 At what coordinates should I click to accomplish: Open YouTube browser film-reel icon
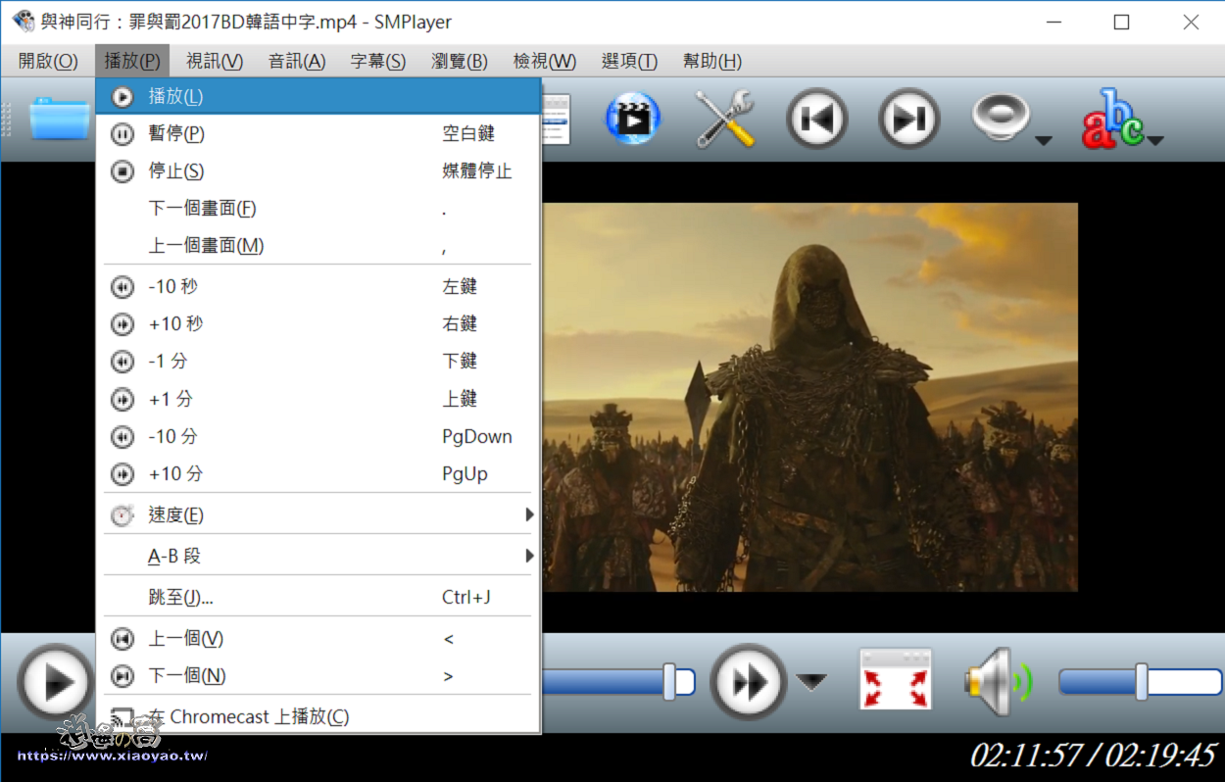coord(633,119)
